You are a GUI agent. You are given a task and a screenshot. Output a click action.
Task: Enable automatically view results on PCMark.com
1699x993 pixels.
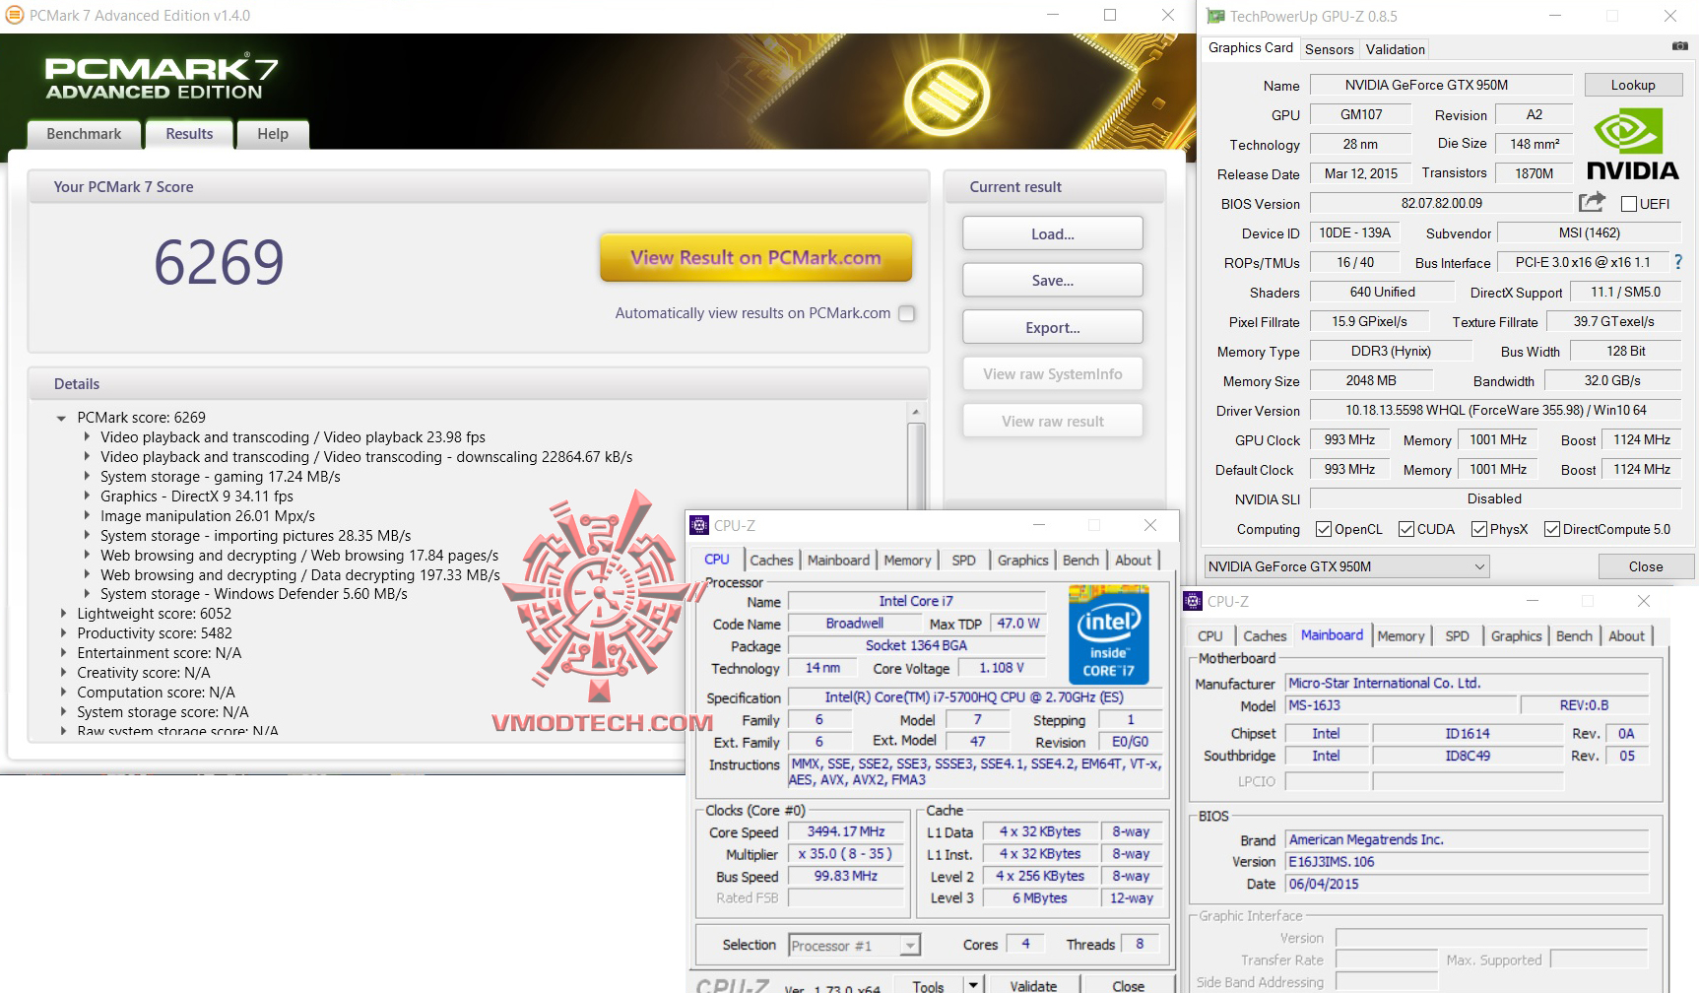click(907, 313)
